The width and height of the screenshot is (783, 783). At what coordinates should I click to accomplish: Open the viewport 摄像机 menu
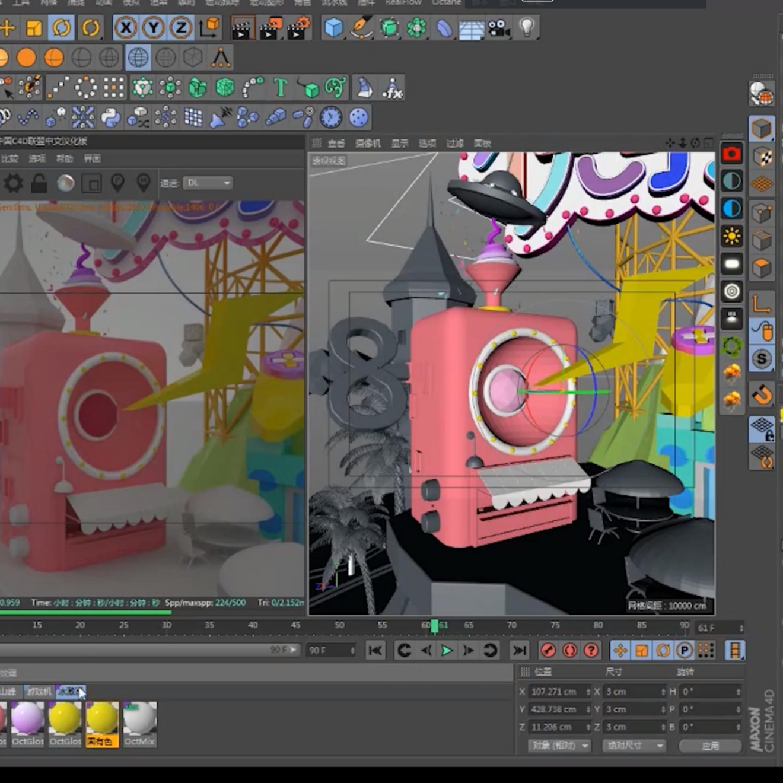[368, 144]
